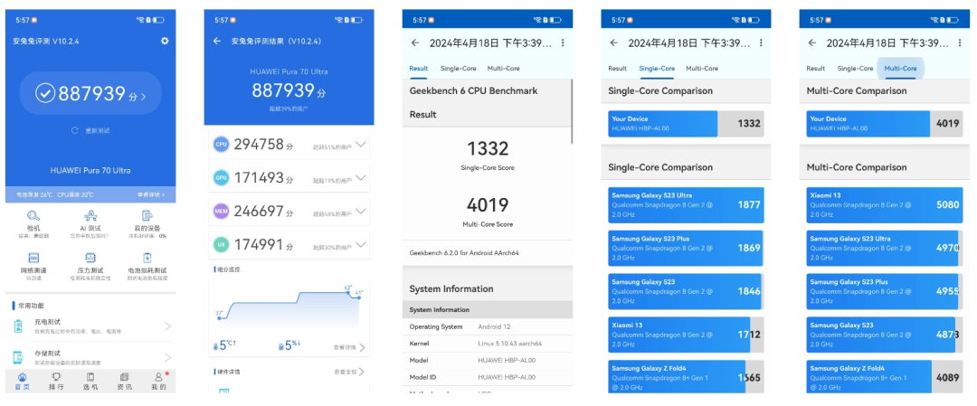Open overflow menu on Geekbench Result screen
977x406 pixels.
[x=563, y=43]
